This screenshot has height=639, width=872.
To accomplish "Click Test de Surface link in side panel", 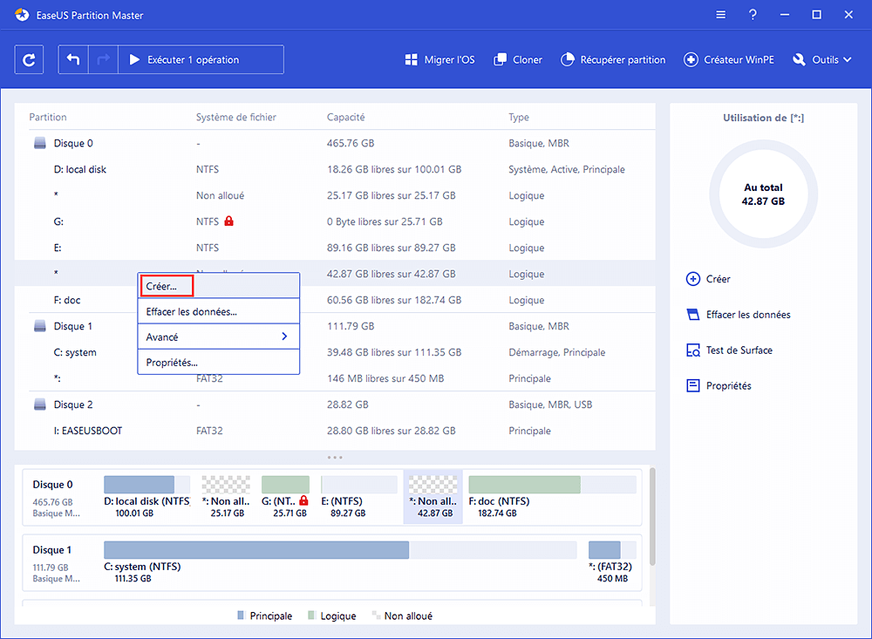I will click(x=739, y=350).
